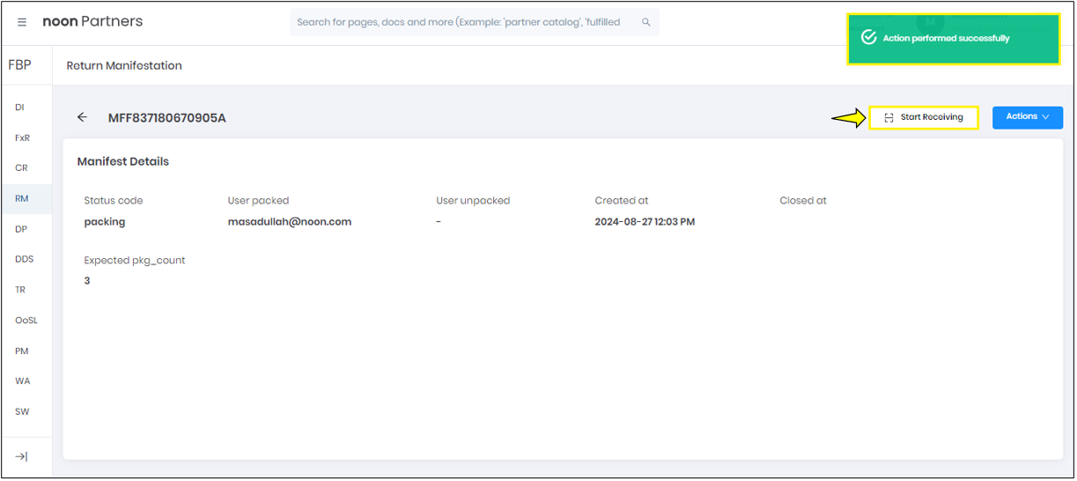Viewport: 1077px width, 481px height.
Task: Focus the search pages and docs field
Action: pyautogui.click(x=474, y=22)
